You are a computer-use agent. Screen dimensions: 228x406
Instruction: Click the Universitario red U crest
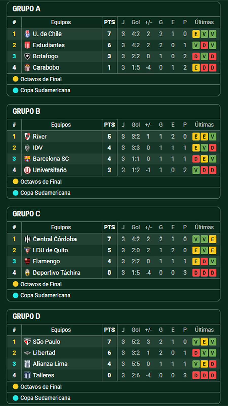27,170
